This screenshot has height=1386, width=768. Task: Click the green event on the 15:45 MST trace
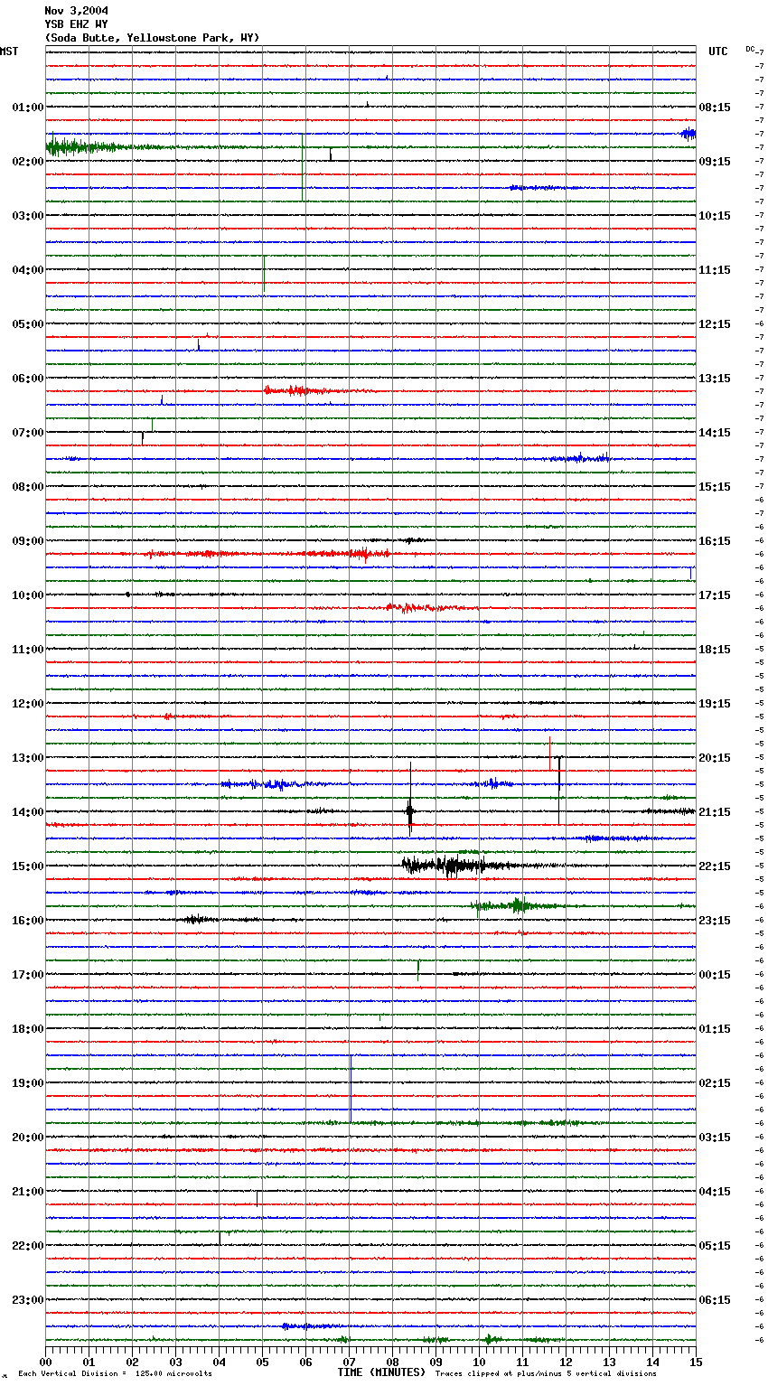(515, 905)
